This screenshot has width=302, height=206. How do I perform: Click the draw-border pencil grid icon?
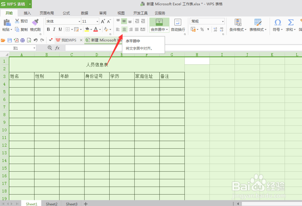pyautogui.click(x=76, y=30)
